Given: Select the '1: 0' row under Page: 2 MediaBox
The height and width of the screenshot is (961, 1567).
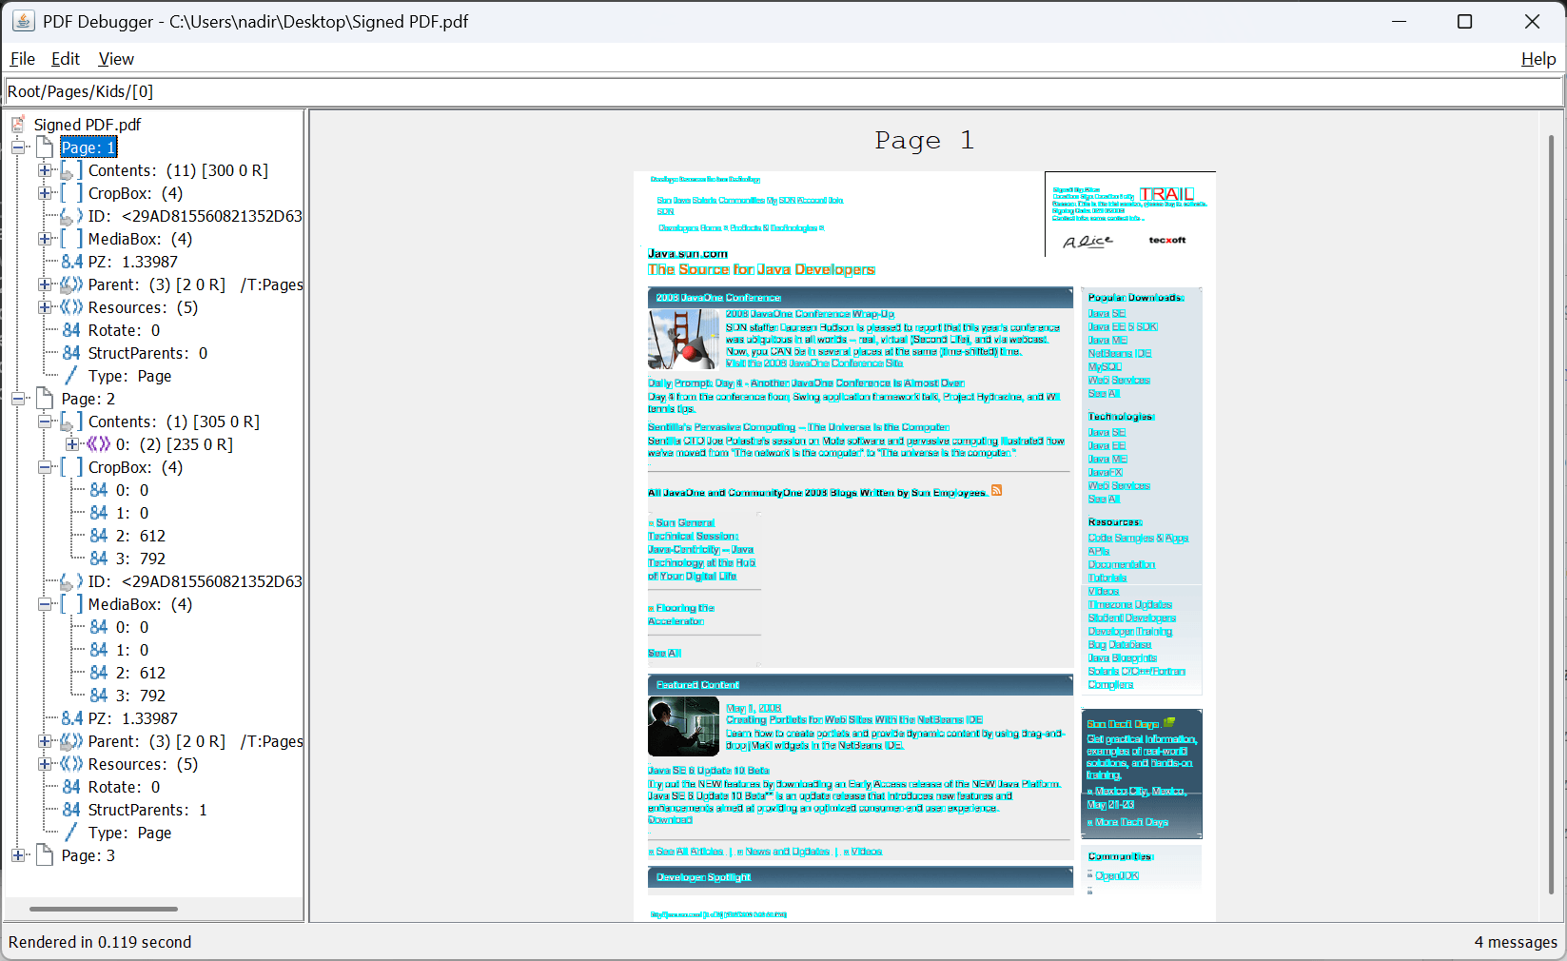Looking at the screenshot, I should point(120,650).
